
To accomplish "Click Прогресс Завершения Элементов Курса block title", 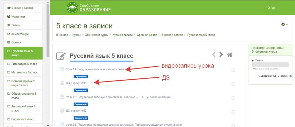I will click(268, 50).
